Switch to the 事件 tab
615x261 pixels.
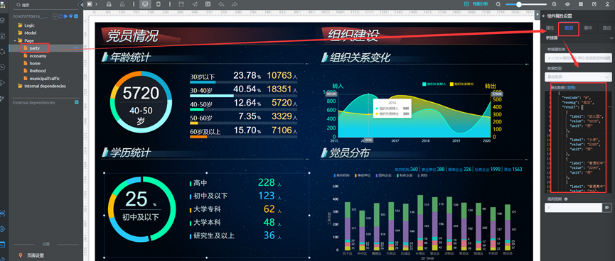(587, 28)
